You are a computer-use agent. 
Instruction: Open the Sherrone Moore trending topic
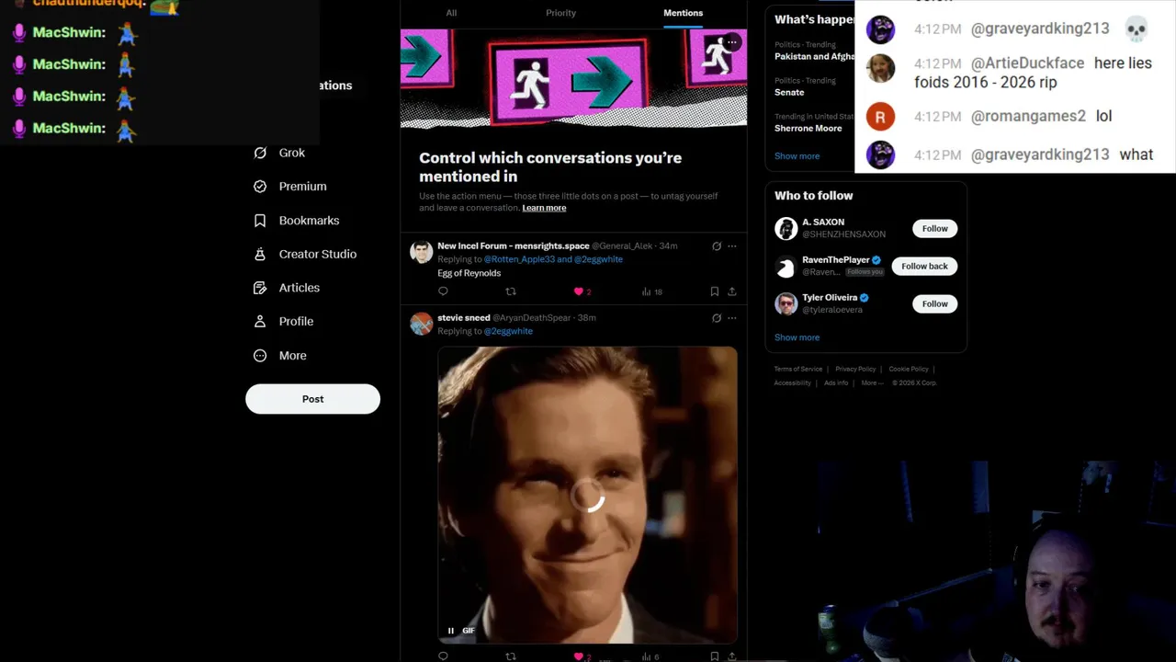click(x=808, y=128)
